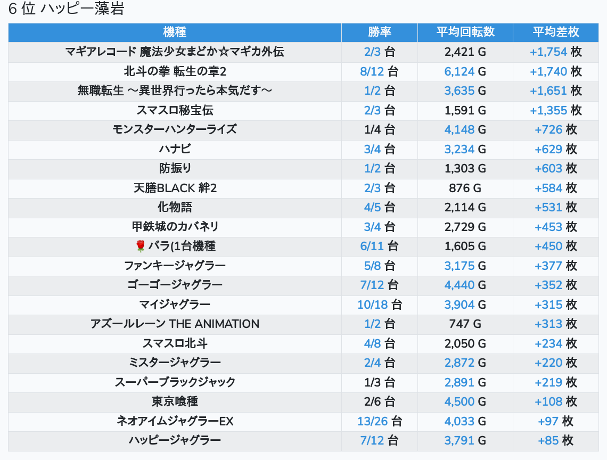Click the 6/11 win rate link
This screenshot has width=607, height=460.
point(372,246)
